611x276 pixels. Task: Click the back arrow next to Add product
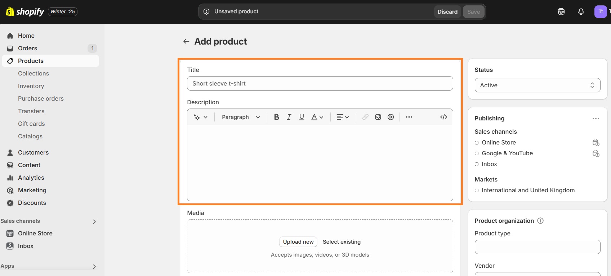point(186,41)
